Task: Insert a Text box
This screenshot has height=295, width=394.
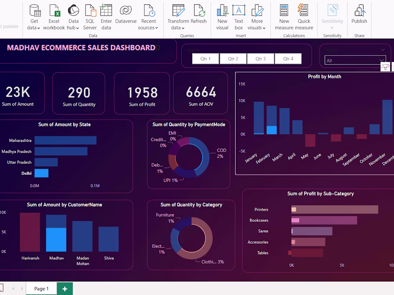Action: point(239,16)
